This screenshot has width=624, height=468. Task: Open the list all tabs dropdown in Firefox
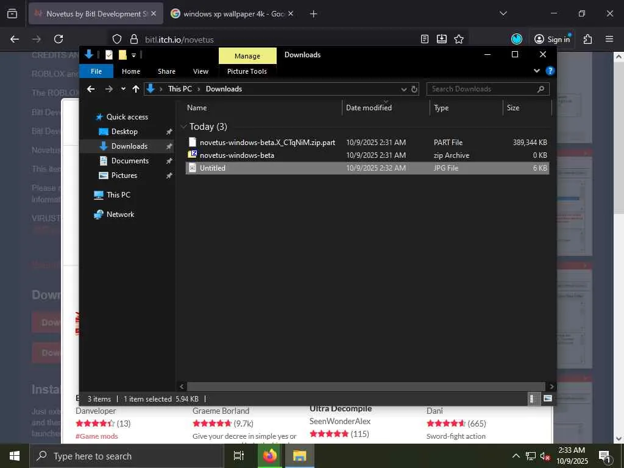point(503,13)
